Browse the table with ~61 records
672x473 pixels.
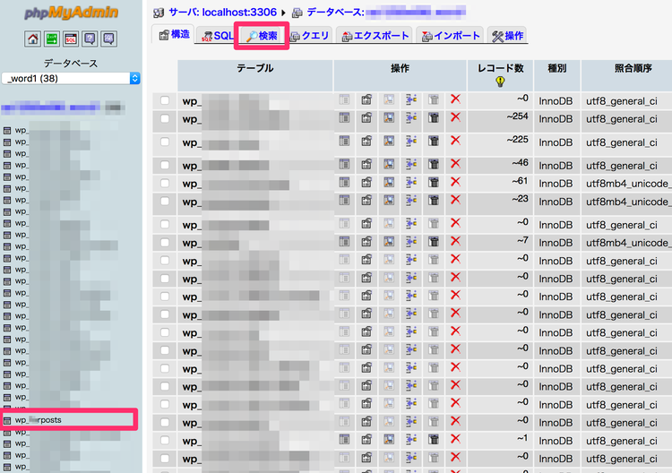tap(344, 182)
